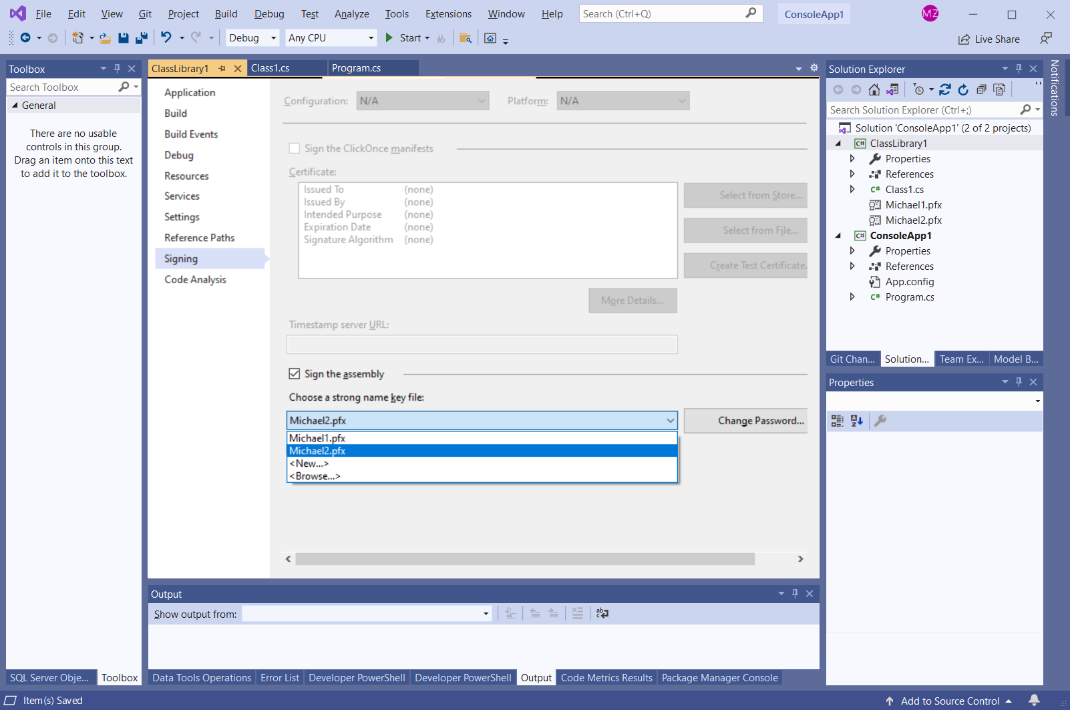Click the Live Share button
Image resolution: width=1070 pixels, height=710 pixels.
(989, 39)
